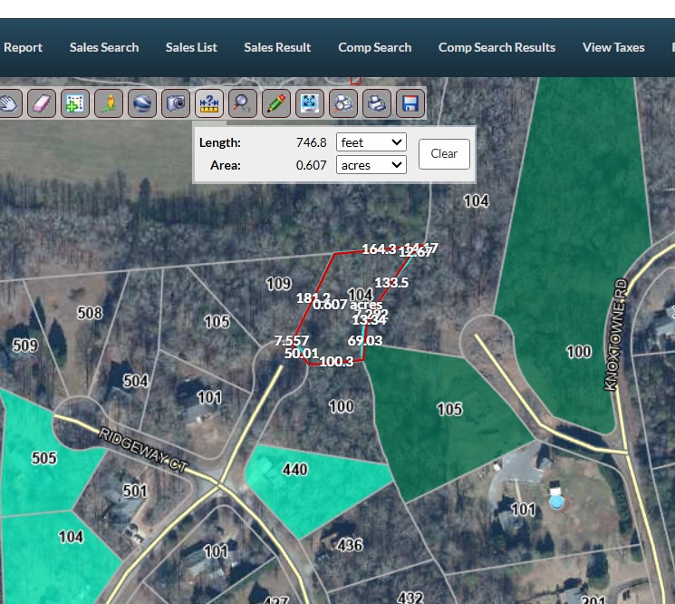Activate the select parcels tool

(75, 103)
